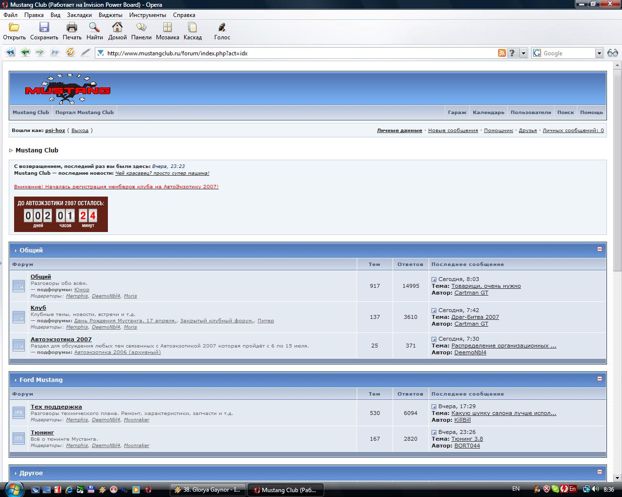The width and height of the screenshot is (622, 497).
Task: Click the last-post icon next to Сегодня, 8:03
Action: tap(434, 280)
